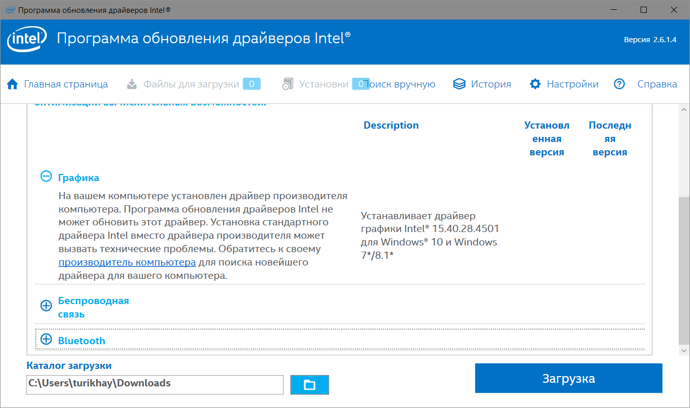This screenshot has height=408, width=690.
Task: Minimize the Intel driver update window
Action: click(614, 10)
